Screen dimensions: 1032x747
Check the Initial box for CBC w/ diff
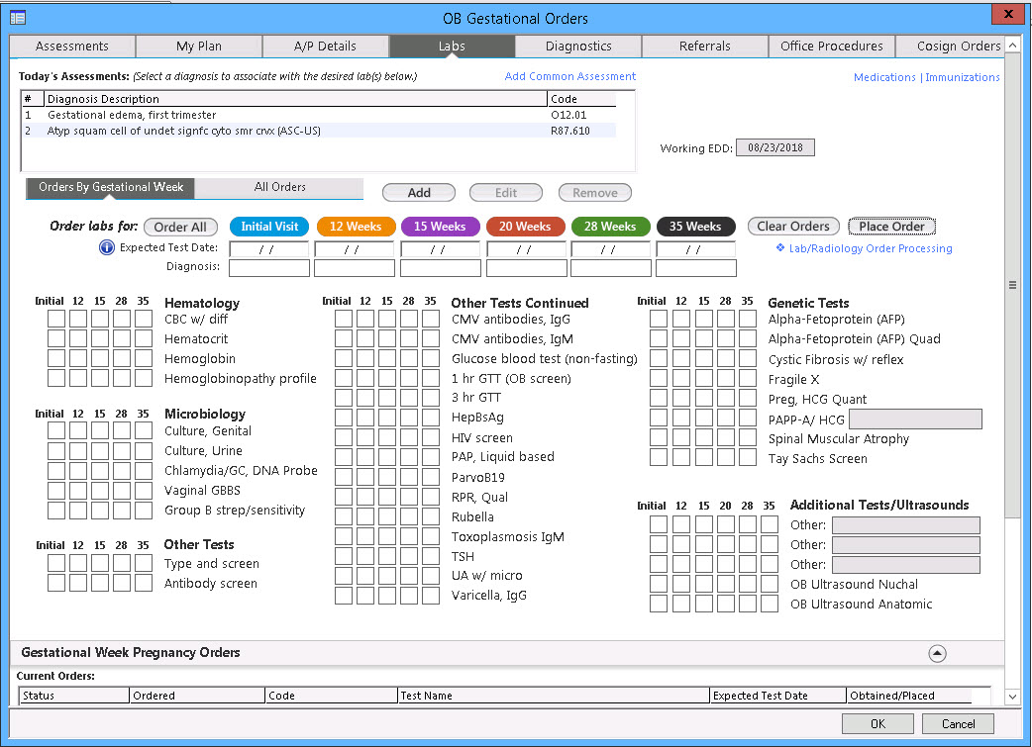click(x=55, y=319)
